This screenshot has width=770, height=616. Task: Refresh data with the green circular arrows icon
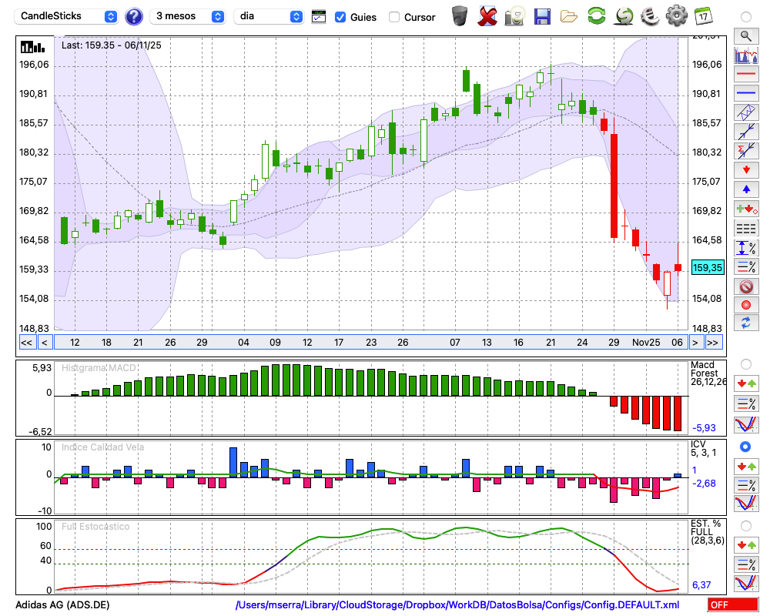[x=596, y=16]
